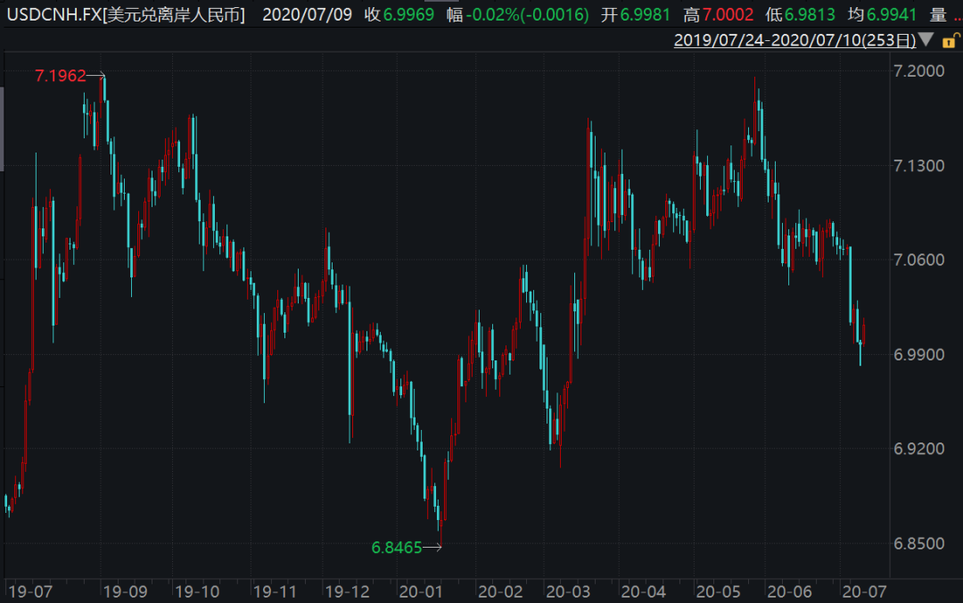Click the 20-07 time axis label
The height and width of the screenshot is (603, 963).
pyautogui.click(x=864, y=592)
